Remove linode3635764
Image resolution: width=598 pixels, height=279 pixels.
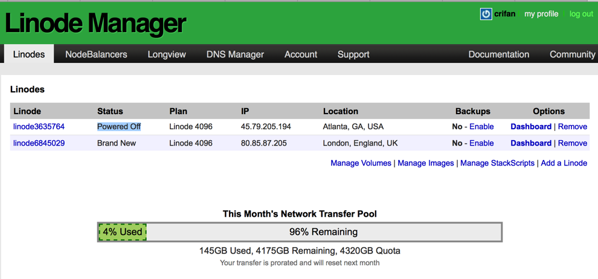573,127
